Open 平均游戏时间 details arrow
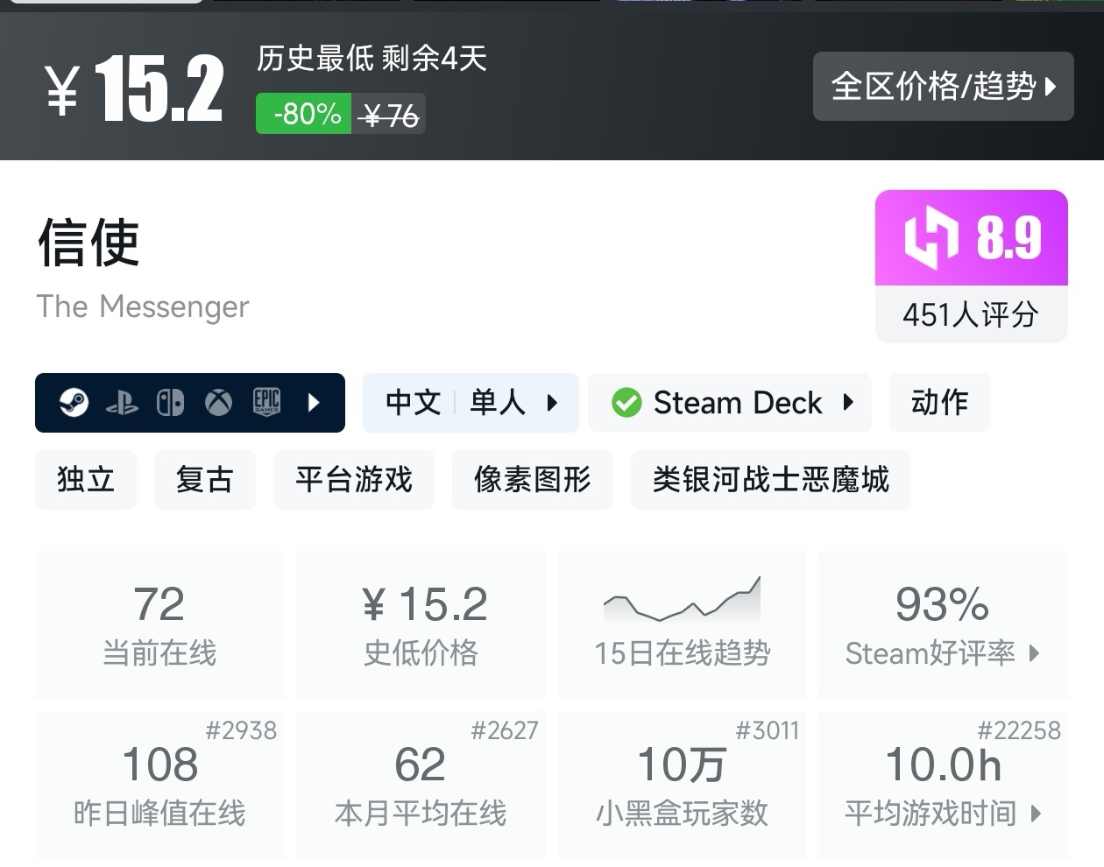Viewport: 1104px width, 867px height. coord(1036,814)
